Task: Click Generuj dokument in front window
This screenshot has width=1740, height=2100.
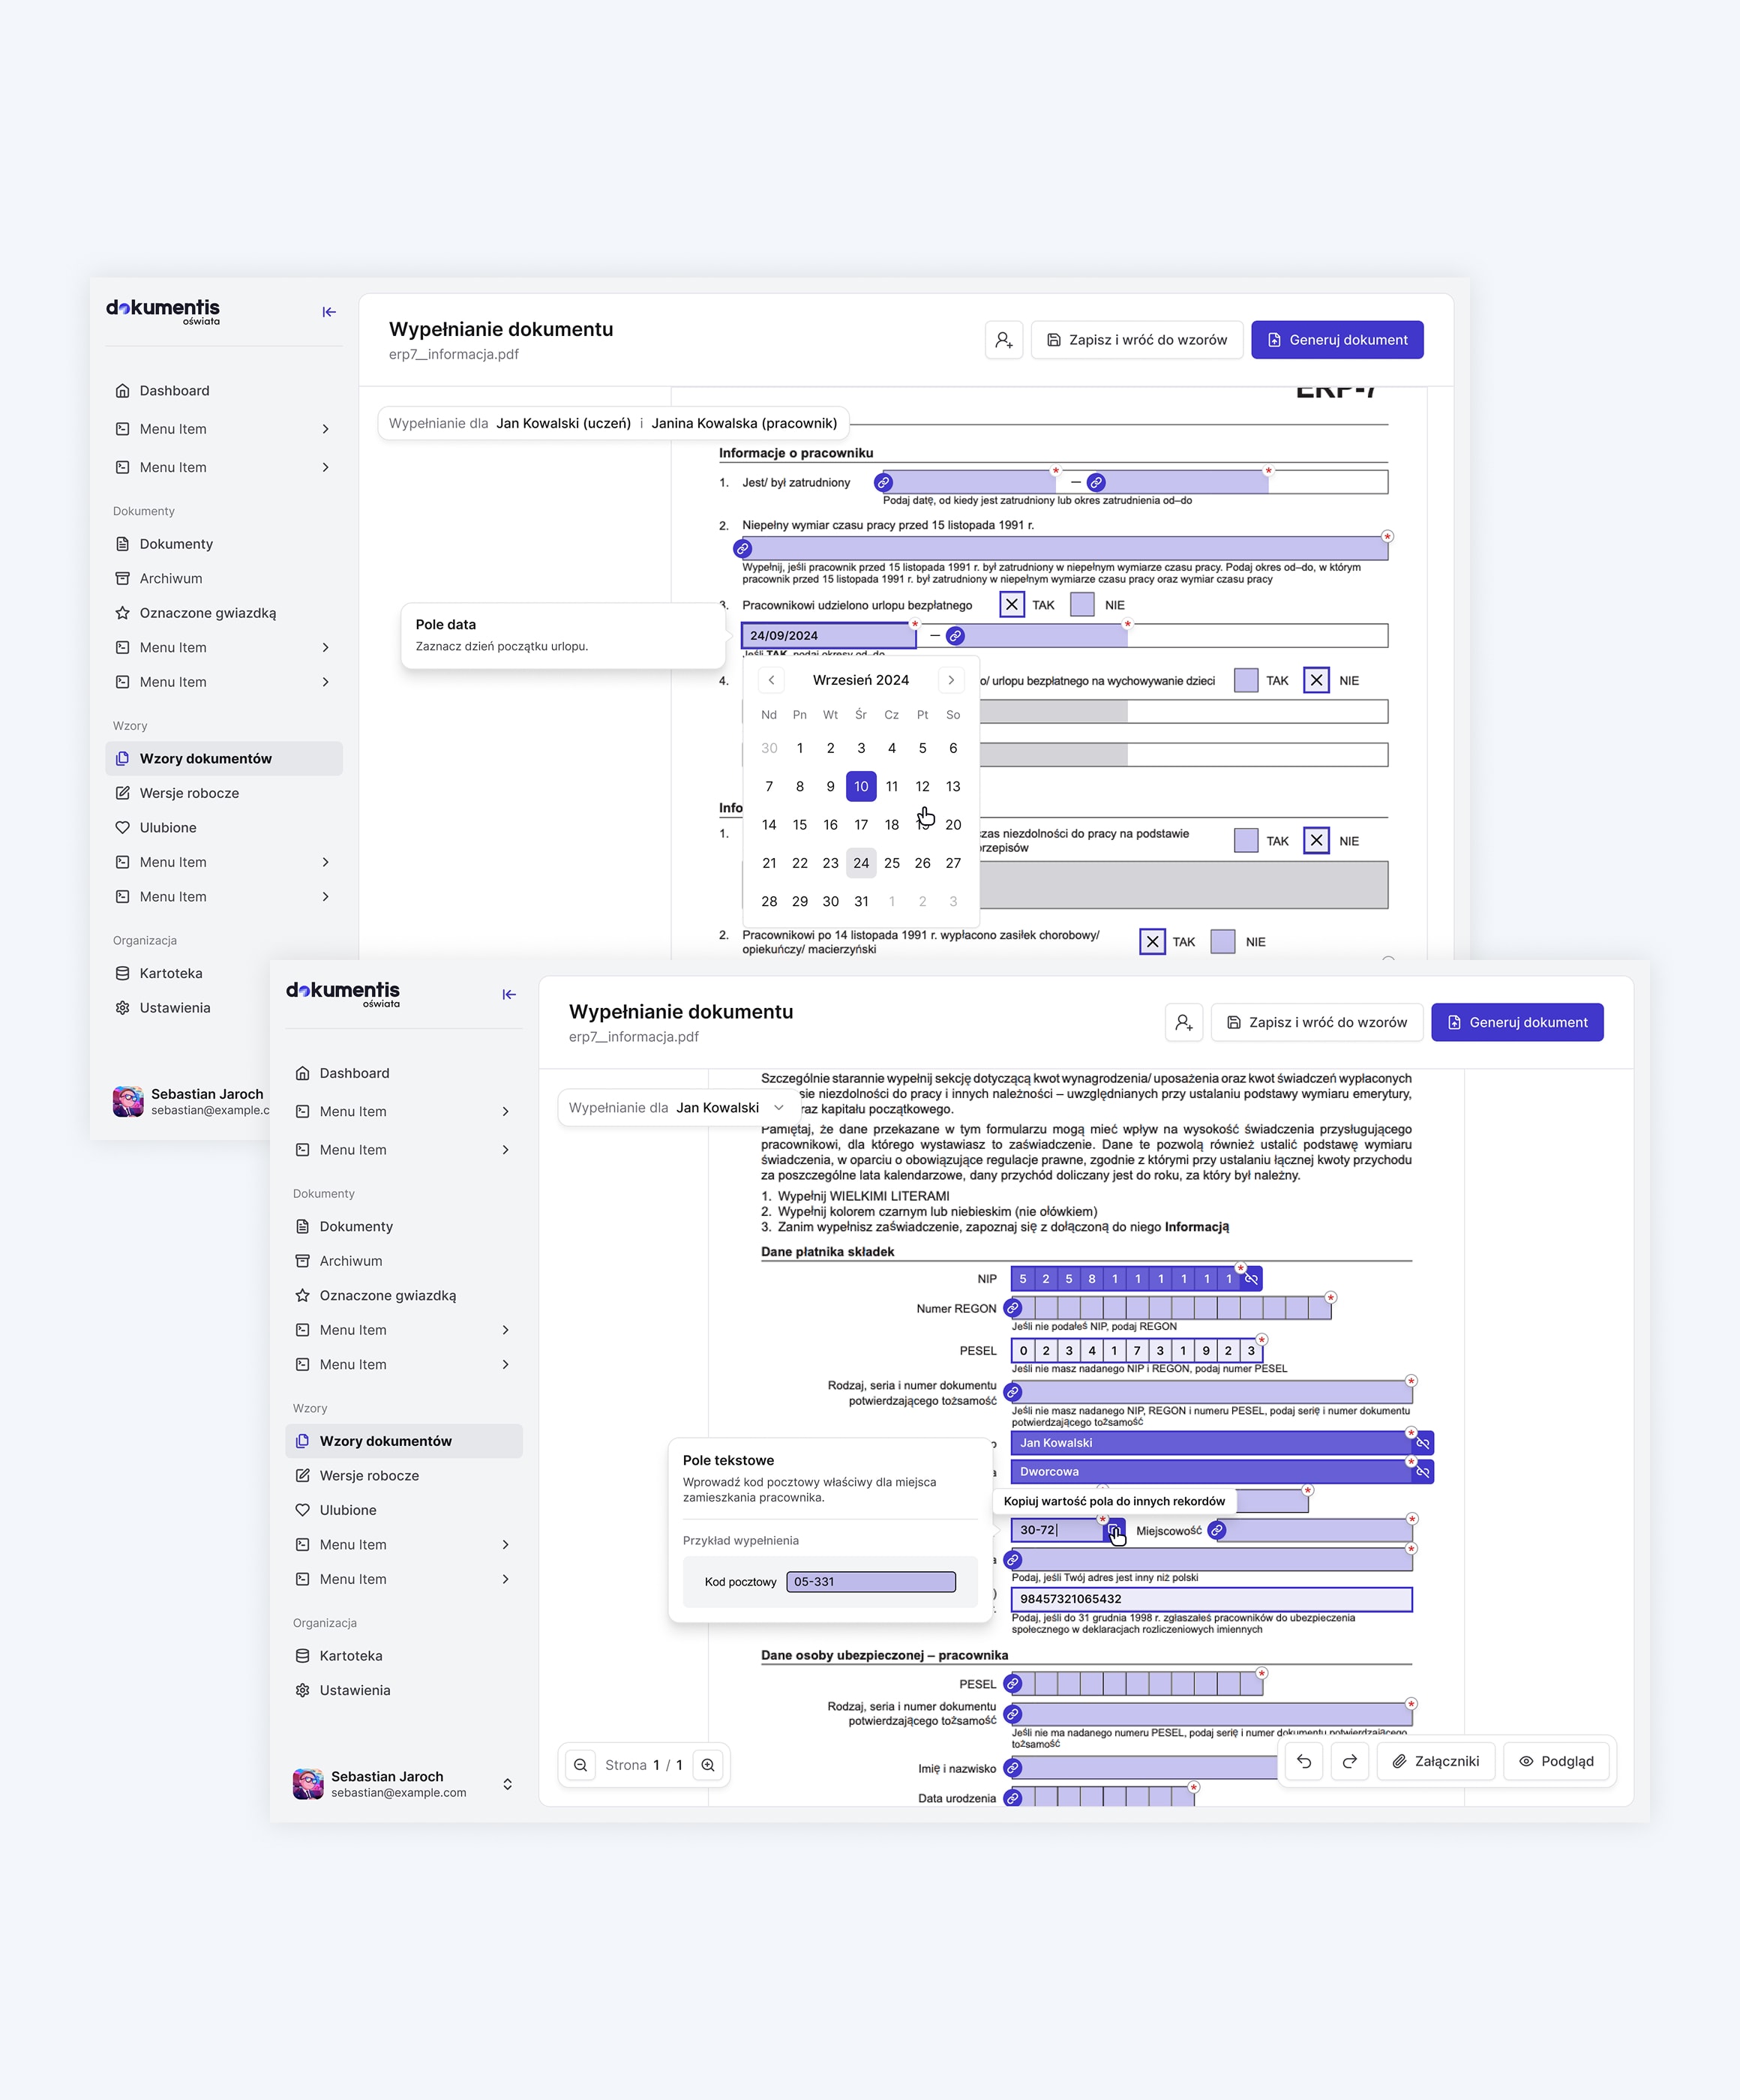Action: point(1517,1022)
